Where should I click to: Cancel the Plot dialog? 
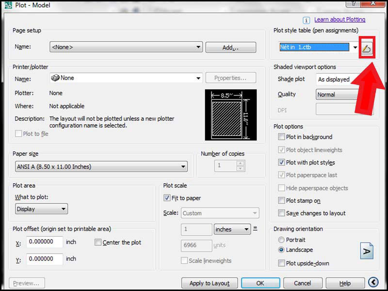(303, 283)
